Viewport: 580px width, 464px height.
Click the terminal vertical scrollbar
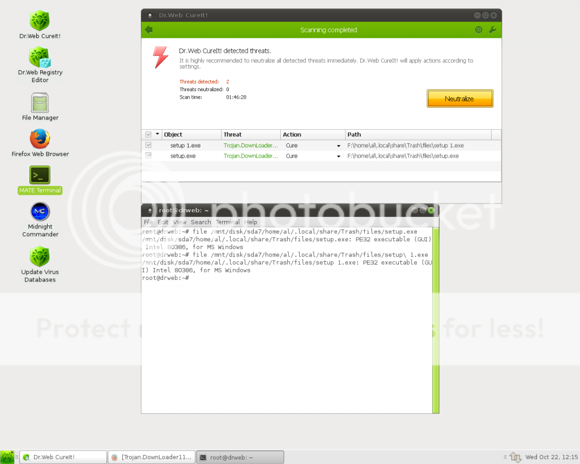[436, 320]
